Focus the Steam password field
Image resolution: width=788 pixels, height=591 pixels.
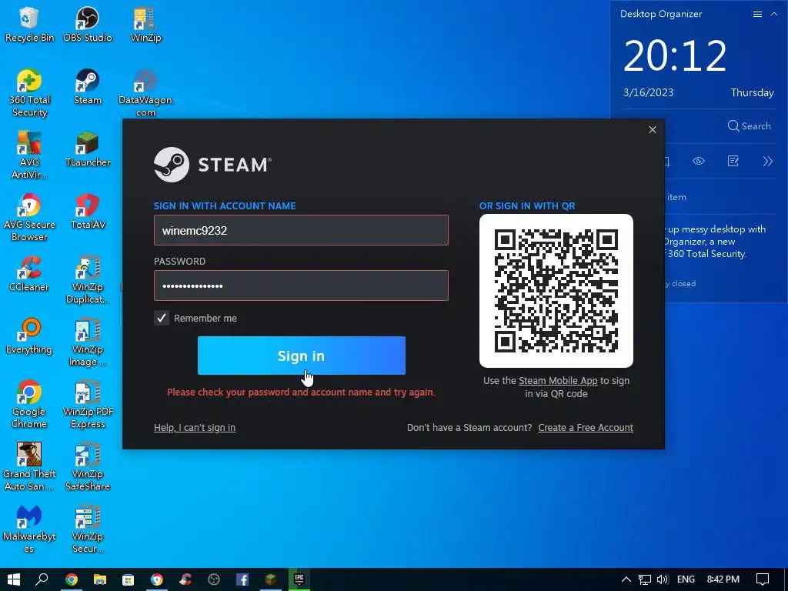[301, 285]
